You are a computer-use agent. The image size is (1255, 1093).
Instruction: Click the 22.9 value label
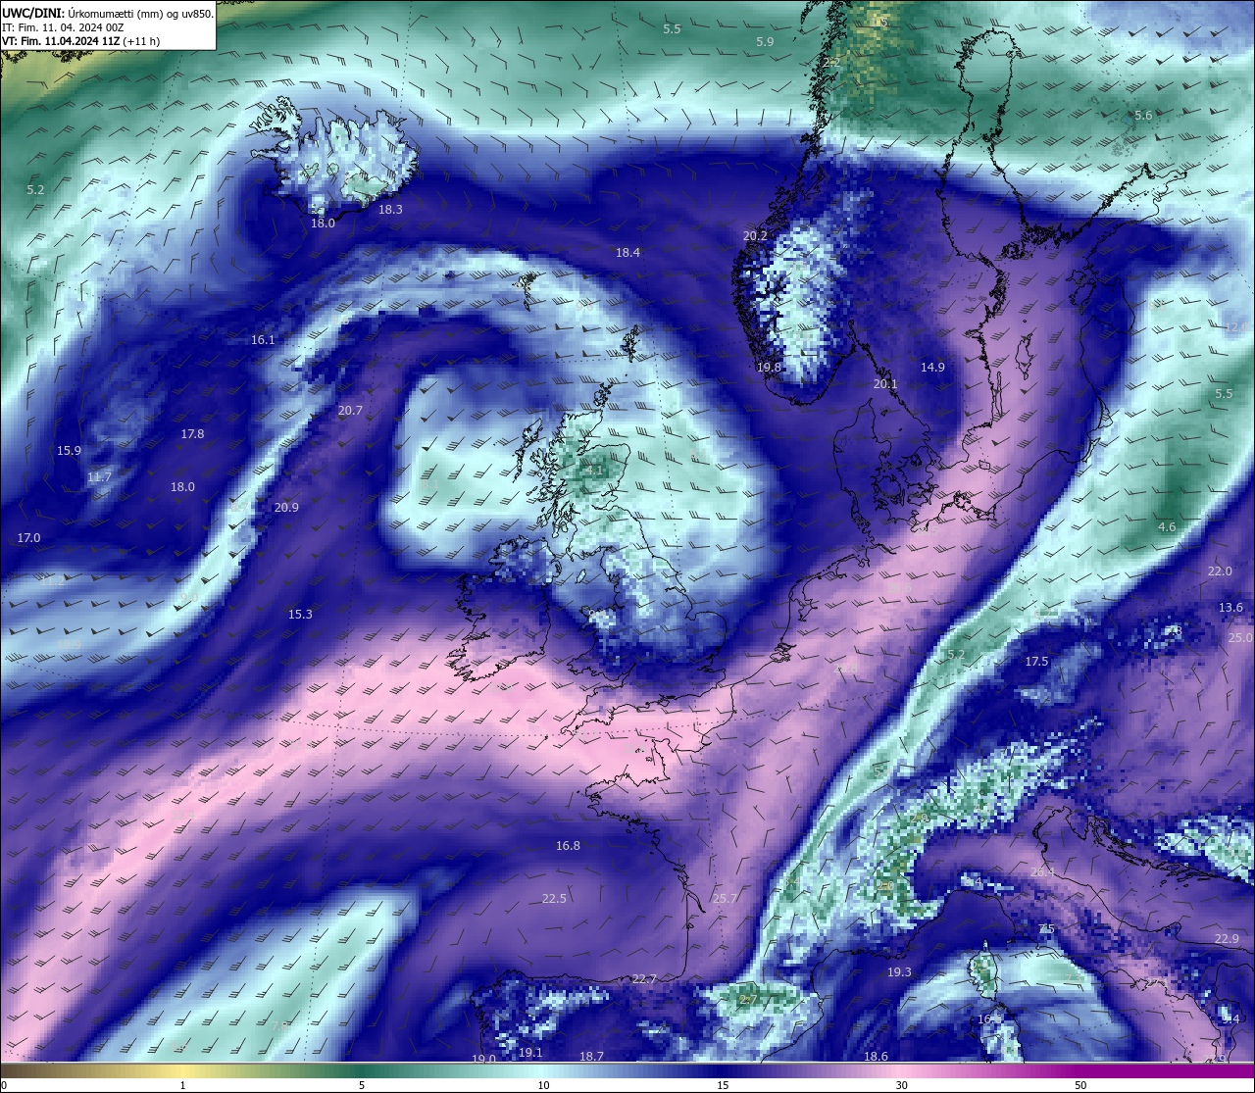point(1227,939)
